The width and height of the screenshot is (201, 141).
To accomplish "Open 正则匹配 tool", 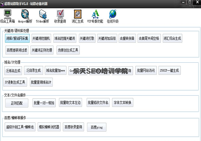I will [x=17, y=103].
